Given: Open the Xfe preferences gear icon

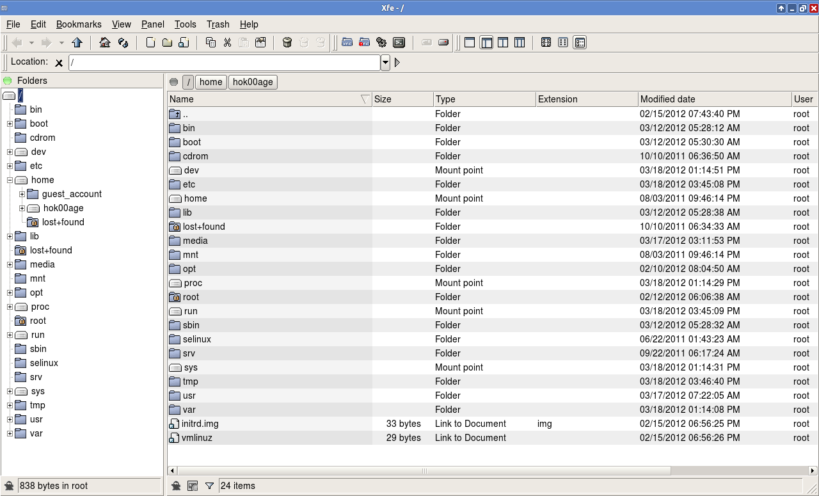Looking at the screenshot, I should [x=382, y=42].
